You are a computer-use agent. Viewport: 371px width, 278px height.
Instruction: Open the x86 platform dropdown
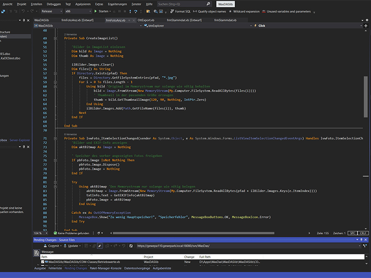coord(78,11)
